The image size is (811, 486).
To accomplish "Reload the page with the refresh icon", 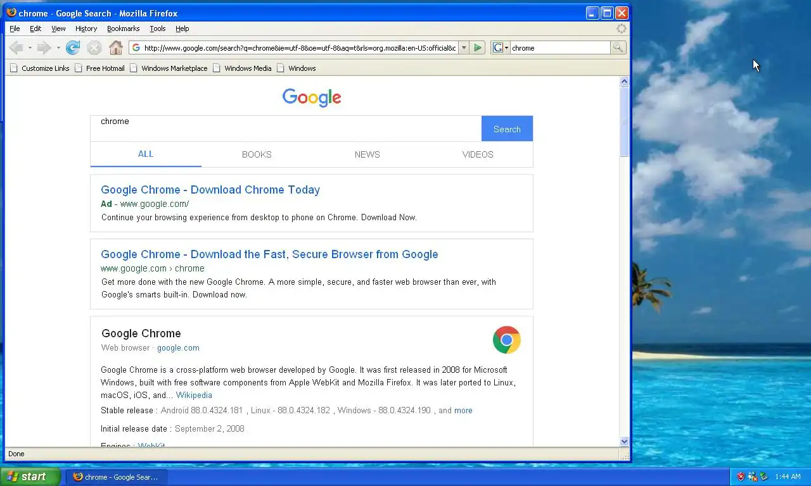I will [73, 47].
